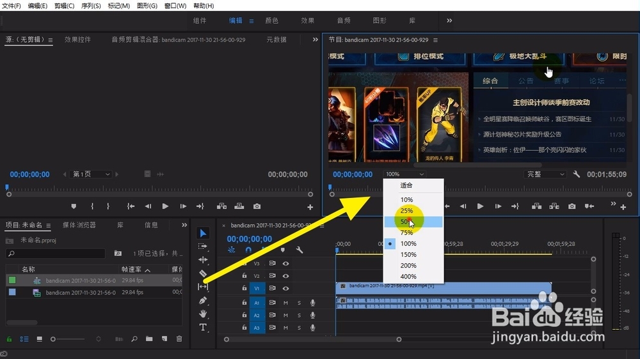Solo audio track A2

click(x=299, y=315)
